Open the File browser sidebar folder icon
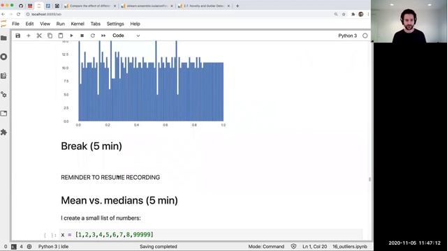This screenshot has width=447, height=251. pos(3,38)
